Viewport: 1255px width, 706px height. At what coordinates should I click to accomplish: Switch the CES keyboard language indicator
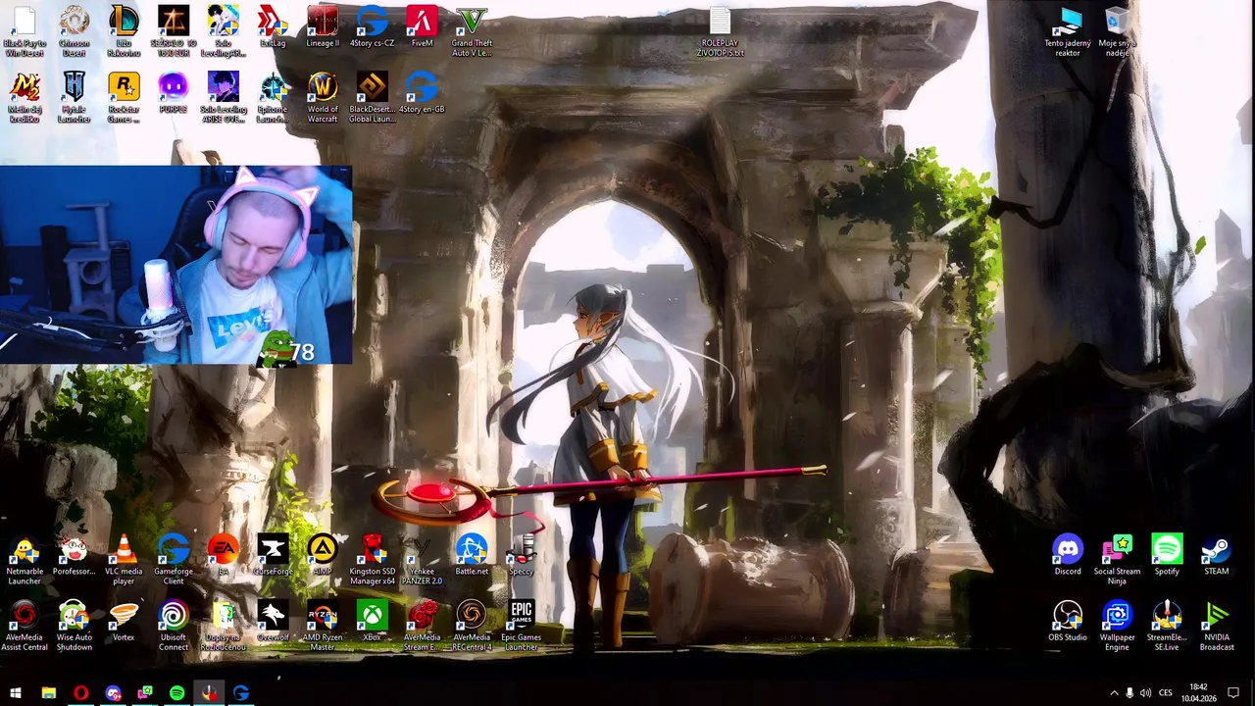(1166, 693)
